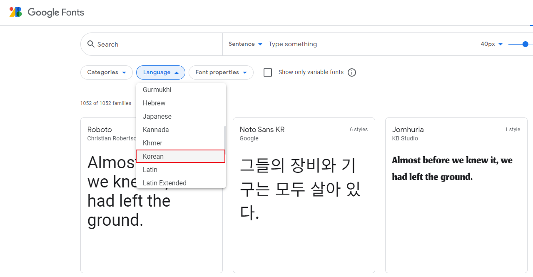
Task: Click '1052 of 1052 families' count text
Action: [x=106, y=103]
